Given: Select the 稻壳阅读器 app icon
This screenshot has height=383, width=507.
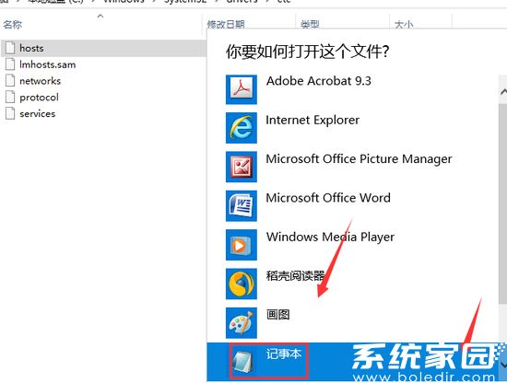Looking at the screenshot, I should point(242,284).
